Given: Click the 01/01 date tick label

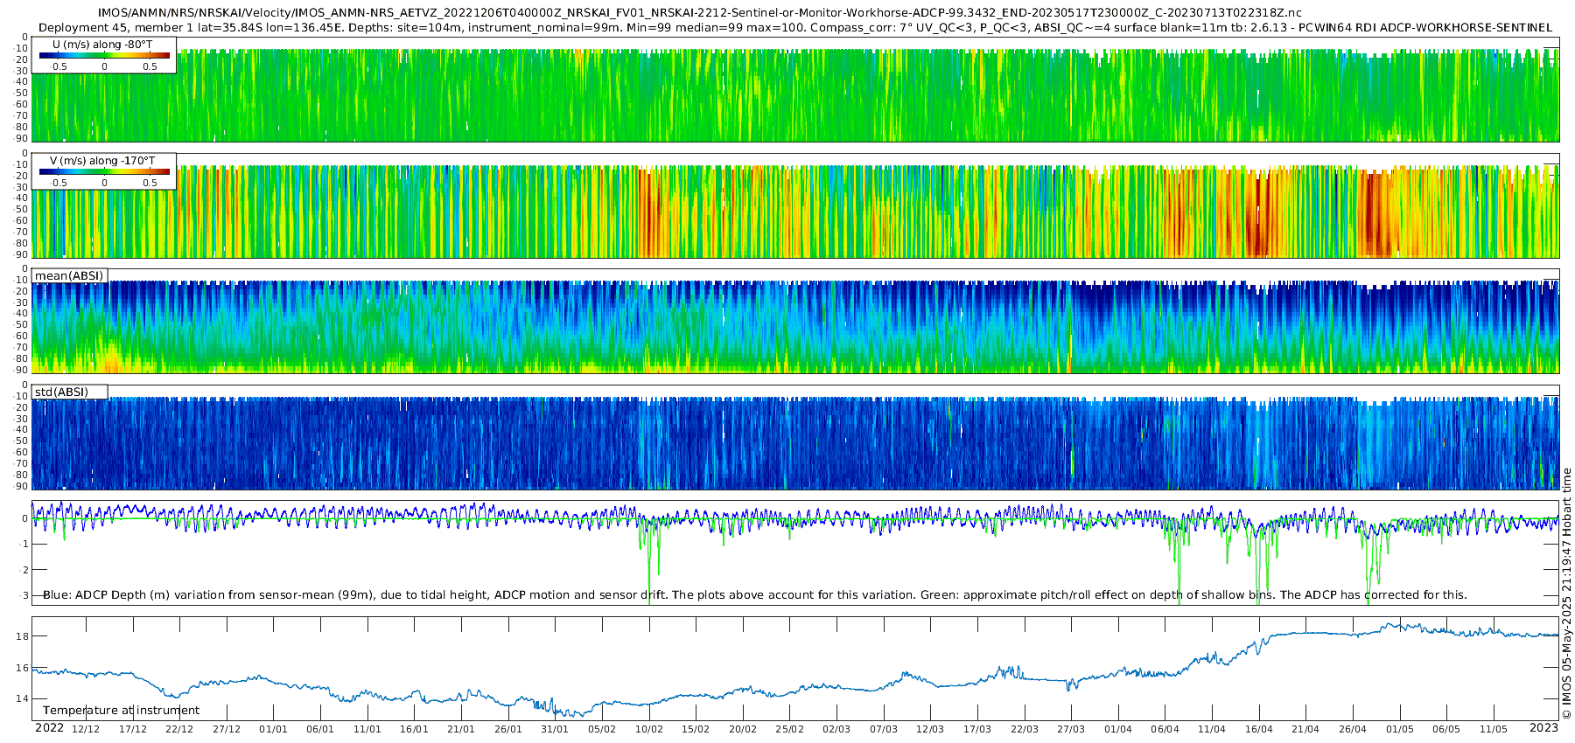Looking at the screenshot, I should [273, 729].
